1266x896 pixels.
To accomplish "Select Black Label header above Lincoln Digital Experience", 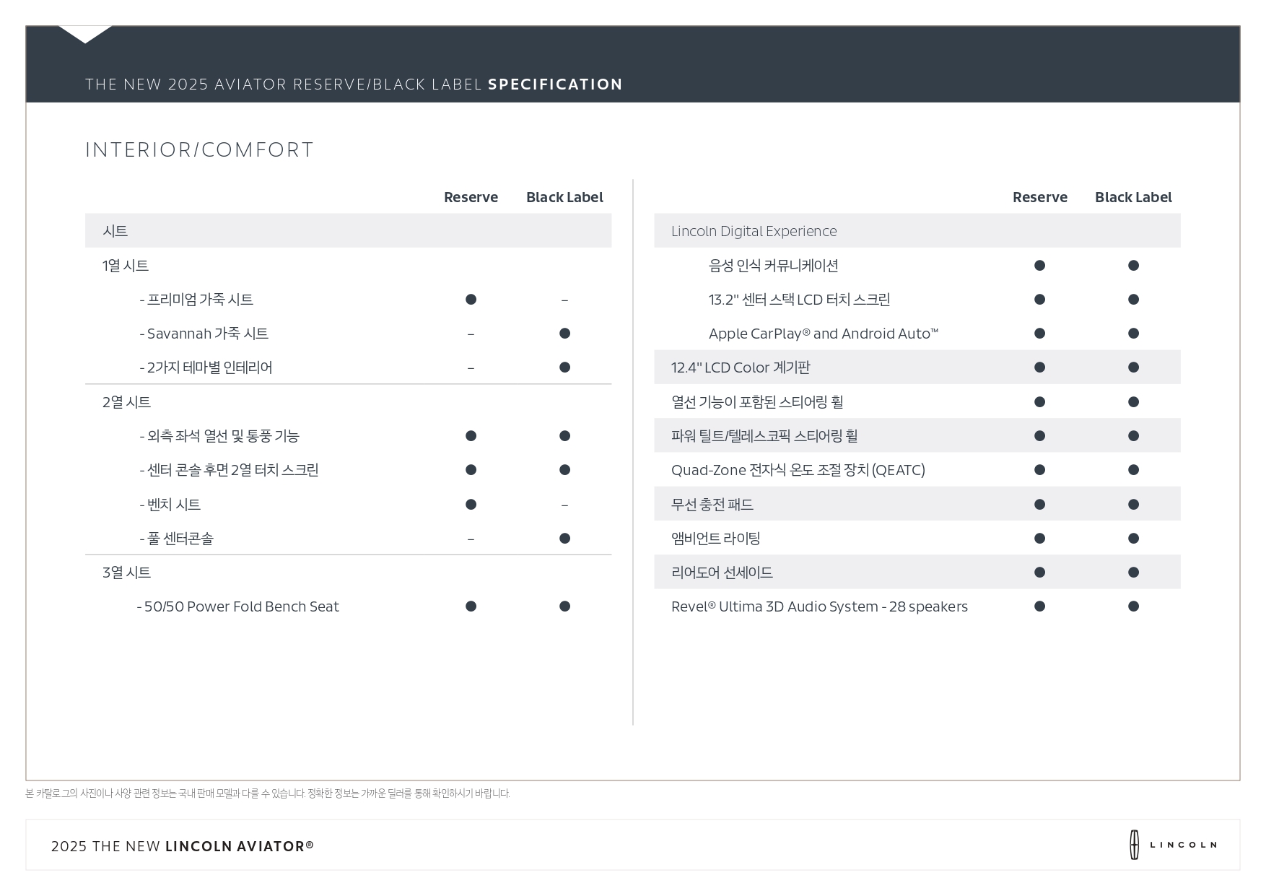I will [x=1133, y=197].
